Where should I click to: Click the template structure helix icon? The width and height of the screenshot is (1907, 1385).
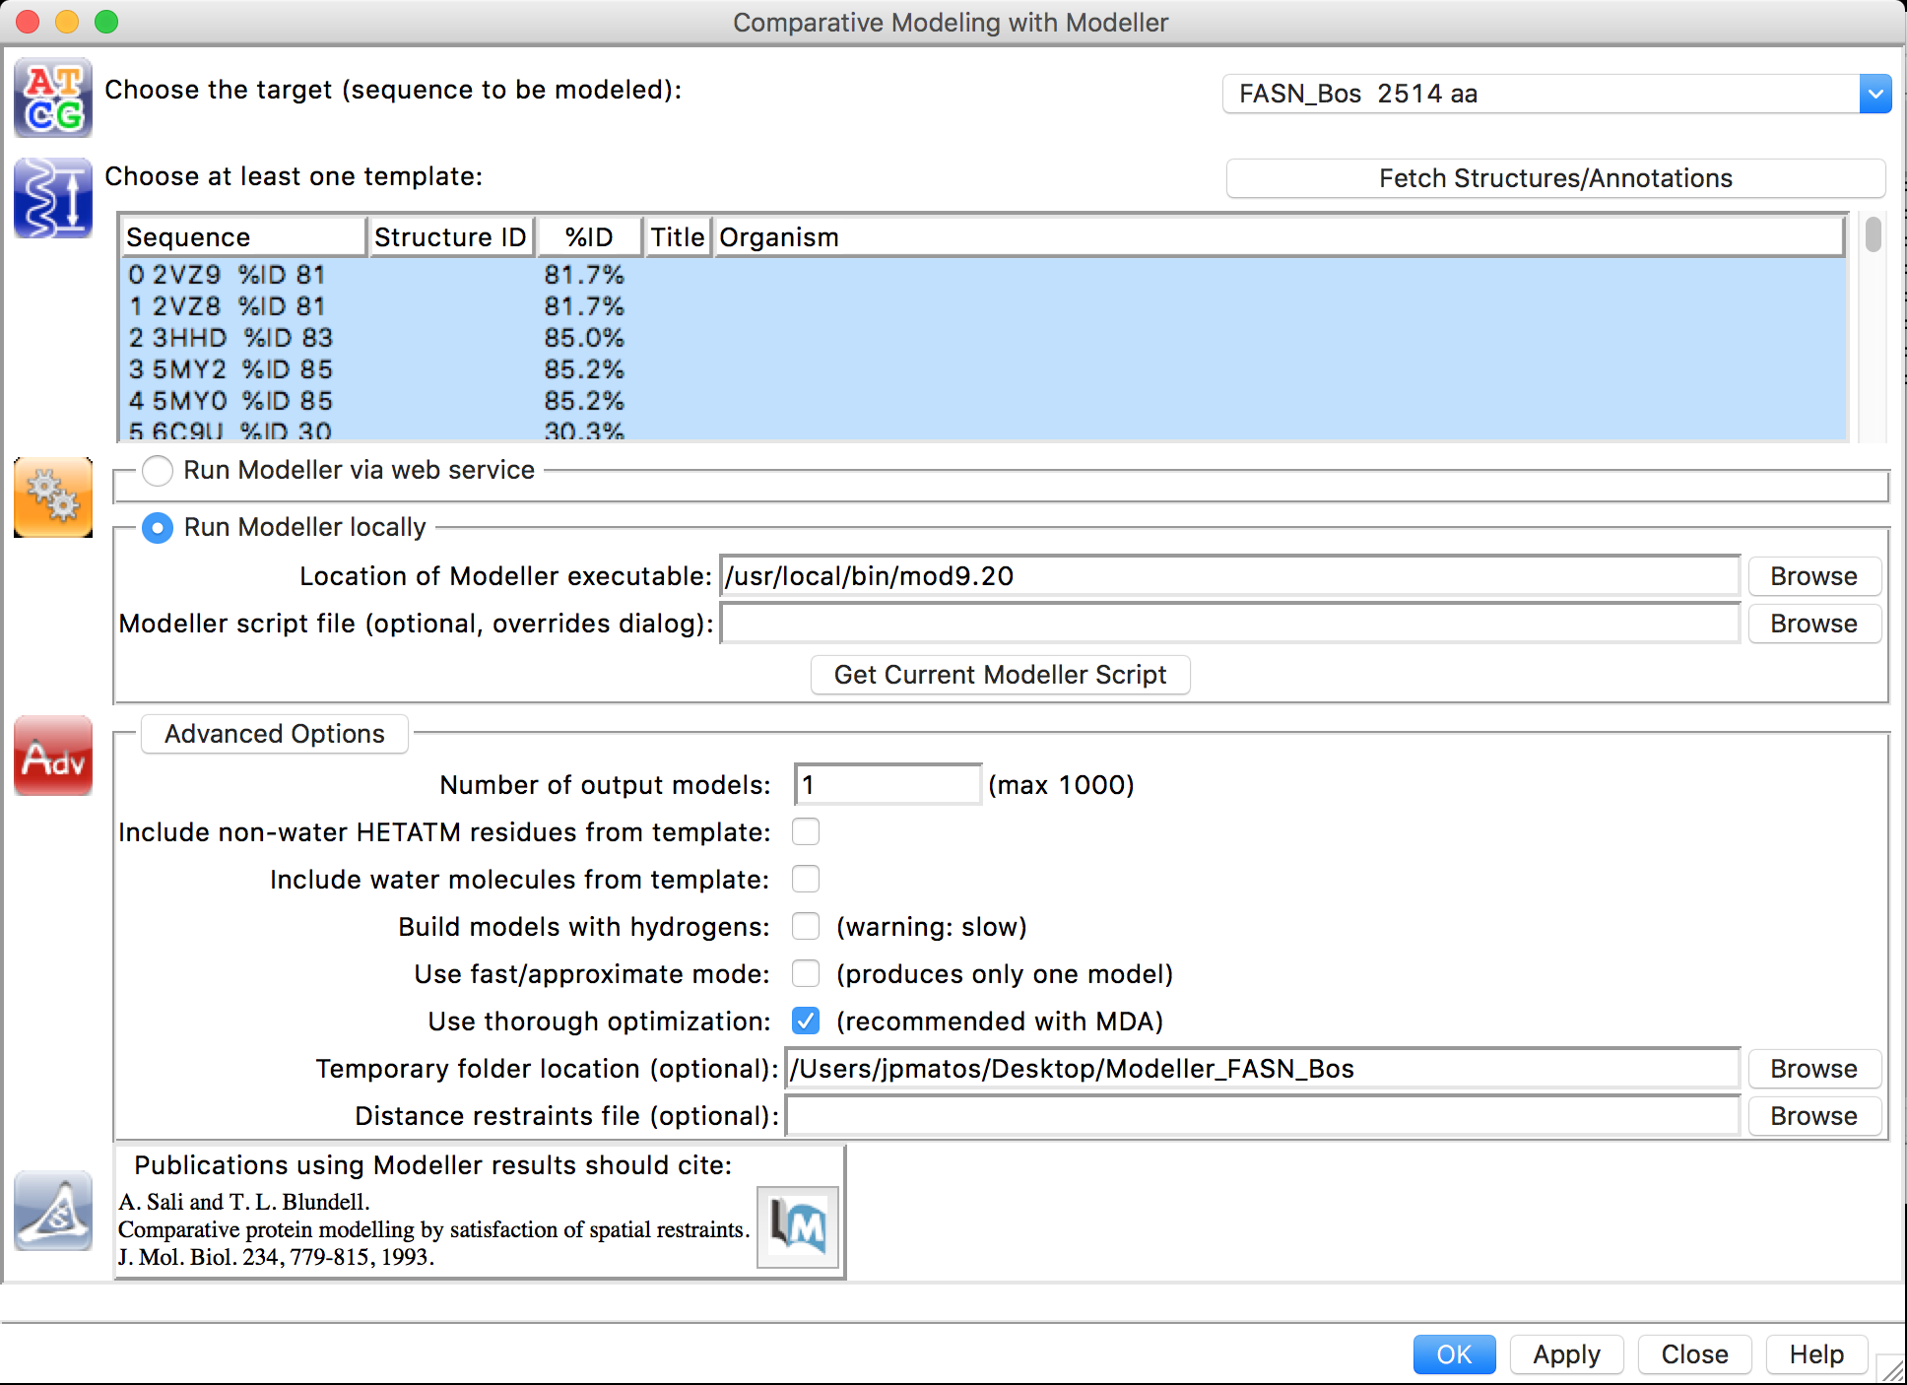click(53, 198)
